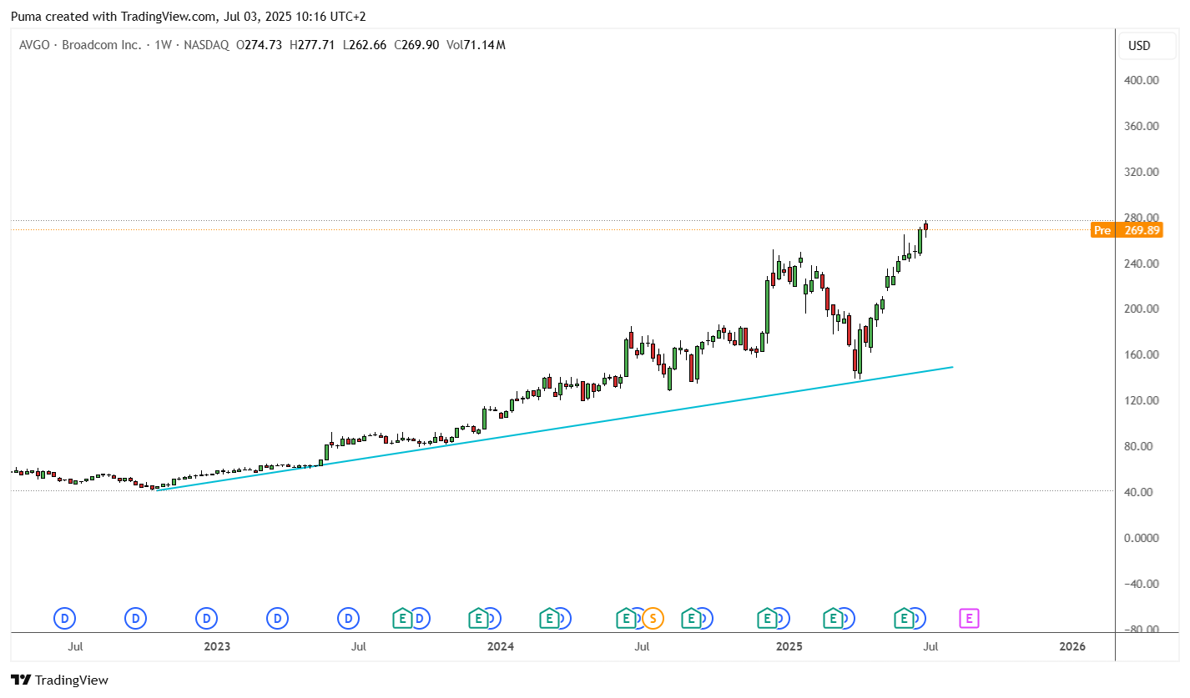Image resolution: width=1190 pixels, height=698 pixels.
Task: Click the 400.00 price axis label
Action: click(x=1141, y=81)
